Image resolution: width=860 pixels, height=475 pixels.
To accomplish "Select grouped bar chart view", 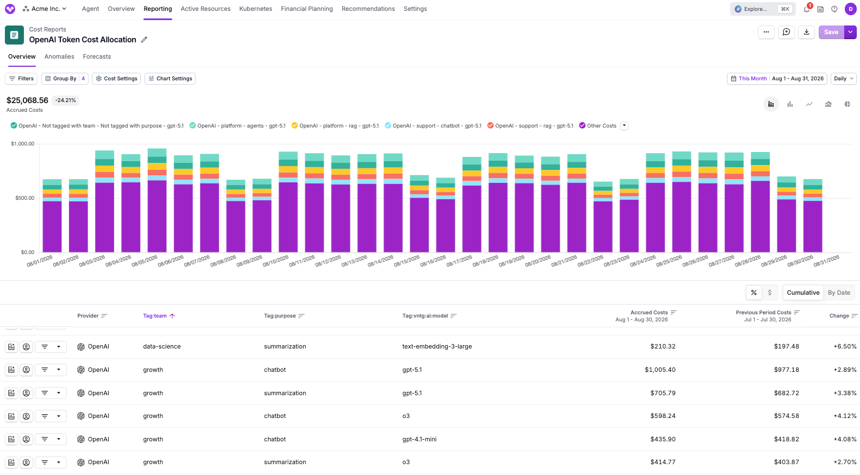I will coord(790,104).
